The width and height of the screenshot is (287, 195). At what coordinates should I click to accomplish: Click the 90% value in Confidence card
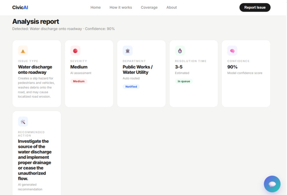point(232,67)
